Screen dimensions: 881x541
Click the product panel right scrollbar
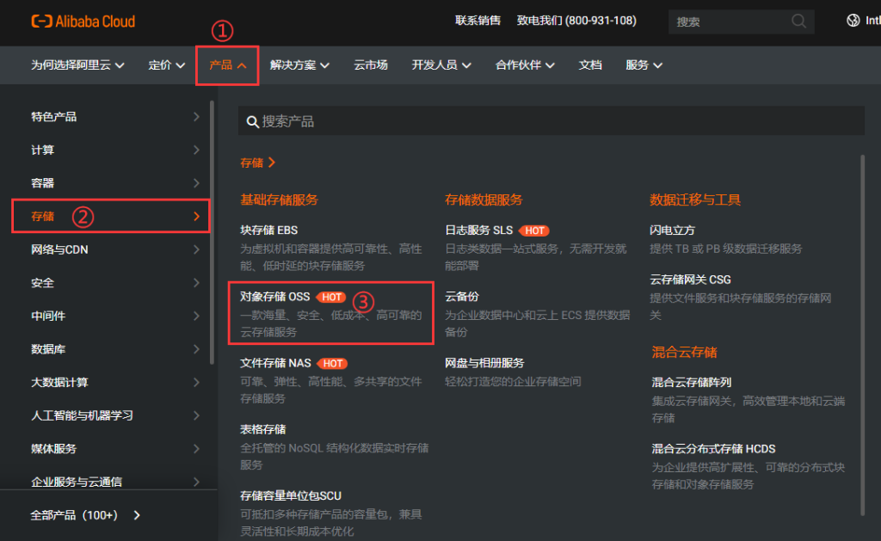[862, 335]
